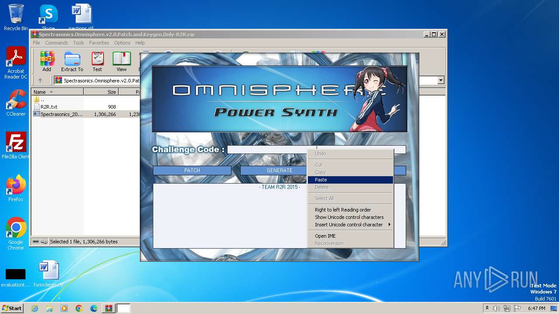Open the Favorites menu
Screen dimensions: 559x314
point(99,43)
